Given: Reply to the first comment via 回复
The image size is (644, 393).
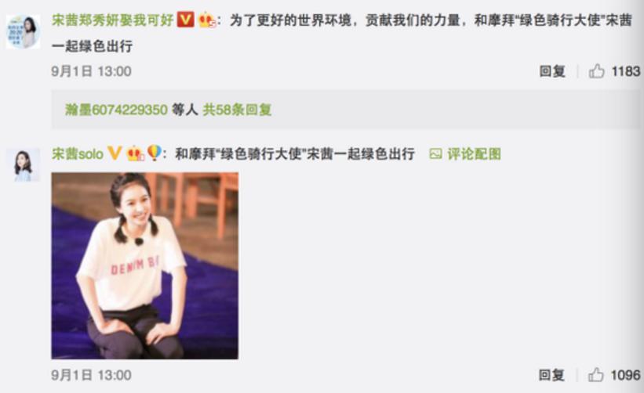Looking at the screenshot, I should point(552,71).
